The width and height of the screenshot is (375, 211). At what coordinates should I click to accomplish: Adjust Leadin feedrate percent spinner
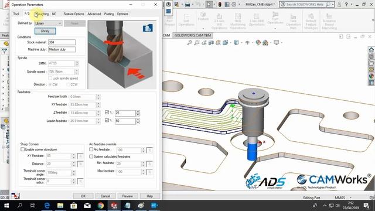[x=138, y=121]
